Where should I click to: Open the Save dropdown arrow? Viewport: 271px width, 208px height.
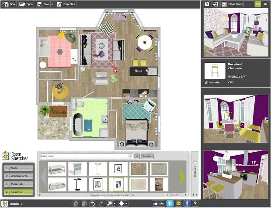52,4
